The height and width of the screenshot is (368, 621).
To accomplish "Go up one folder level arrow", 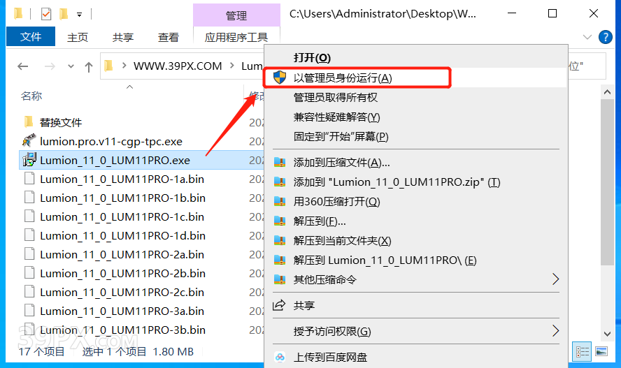I will pyautogui.click(x=89, y=66).
